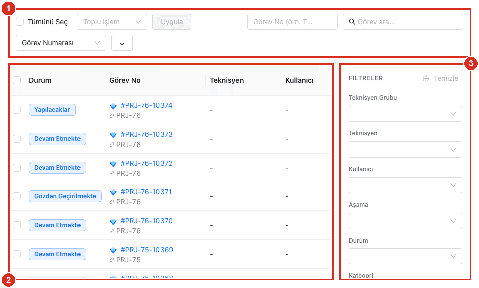The image size is (479, 288).
Task: Click link icon under #PRJ-76-10374
Action: point(112,116)
